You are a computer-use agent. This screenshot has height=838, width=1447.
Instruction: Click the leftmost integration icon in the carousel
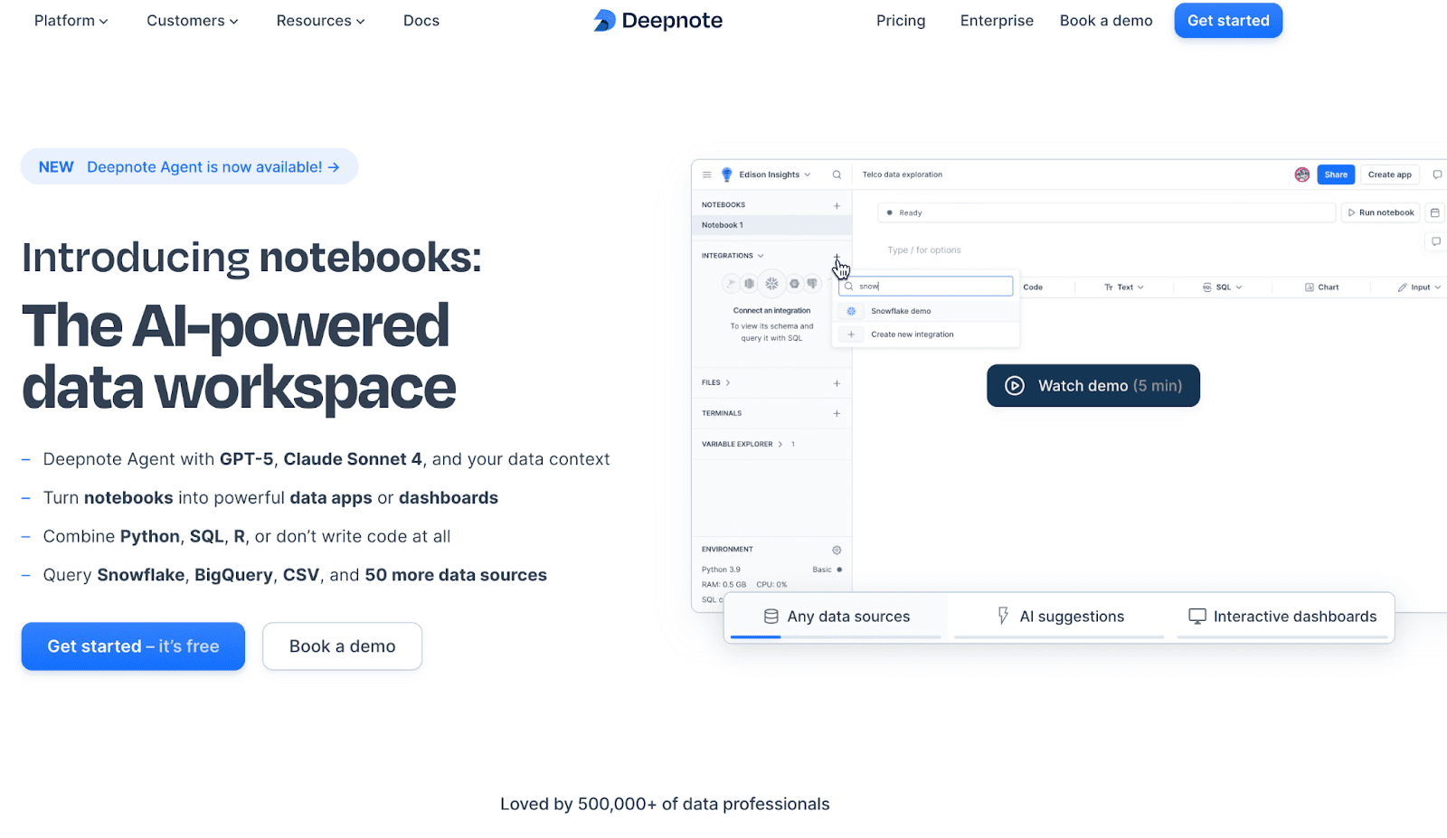(732, 282)
